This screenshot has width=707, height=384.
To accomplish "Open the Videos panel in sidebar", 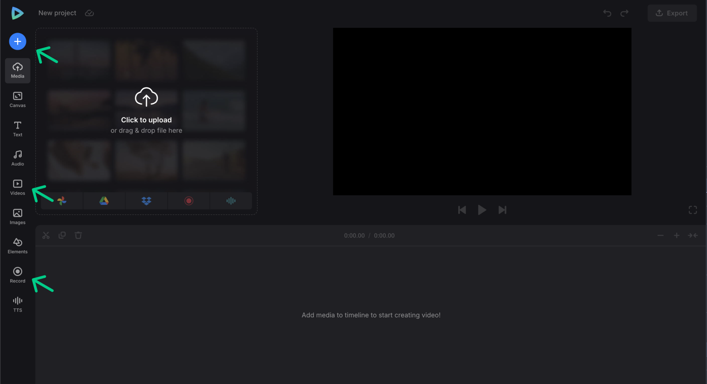I will (18, 188).
